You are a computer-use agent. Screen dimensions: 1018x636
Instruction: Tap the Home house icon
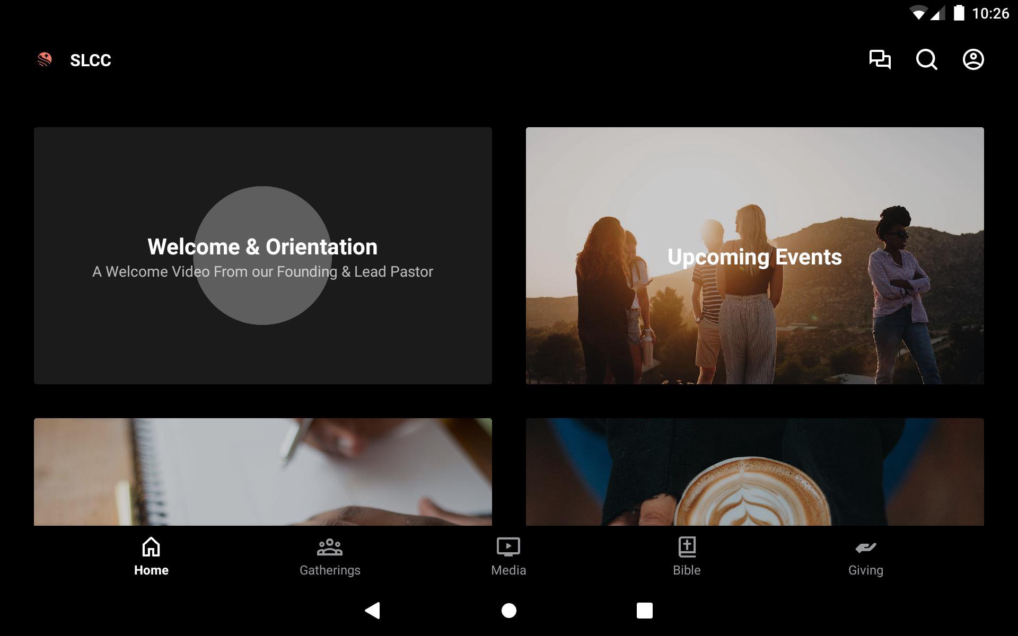[151, 546]
